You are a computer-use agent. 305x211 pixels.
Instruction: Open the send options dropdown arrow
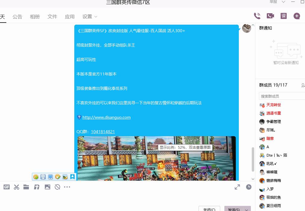(247, 209)
